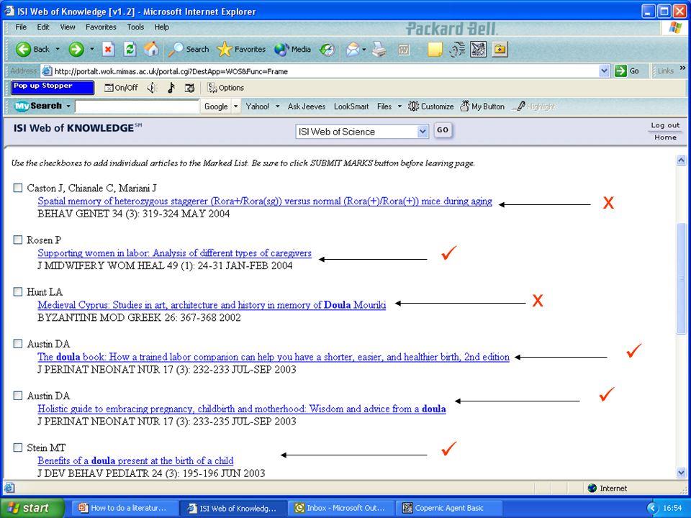Stop page loading with red X icon
This screenshot has height=518, width=691.
point(108,49)
